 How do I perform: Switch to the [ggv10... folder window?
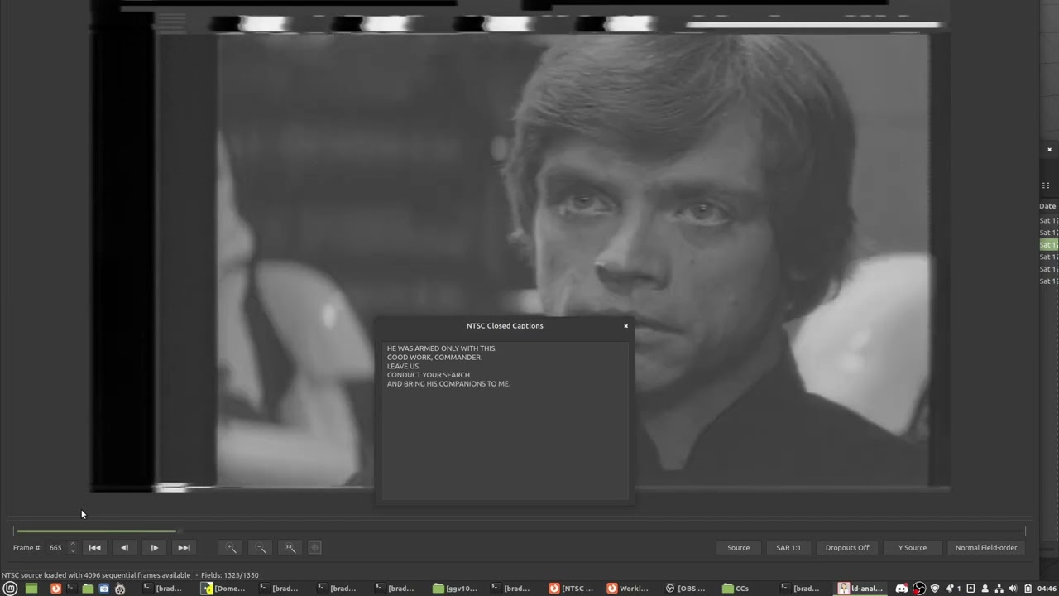456,589
